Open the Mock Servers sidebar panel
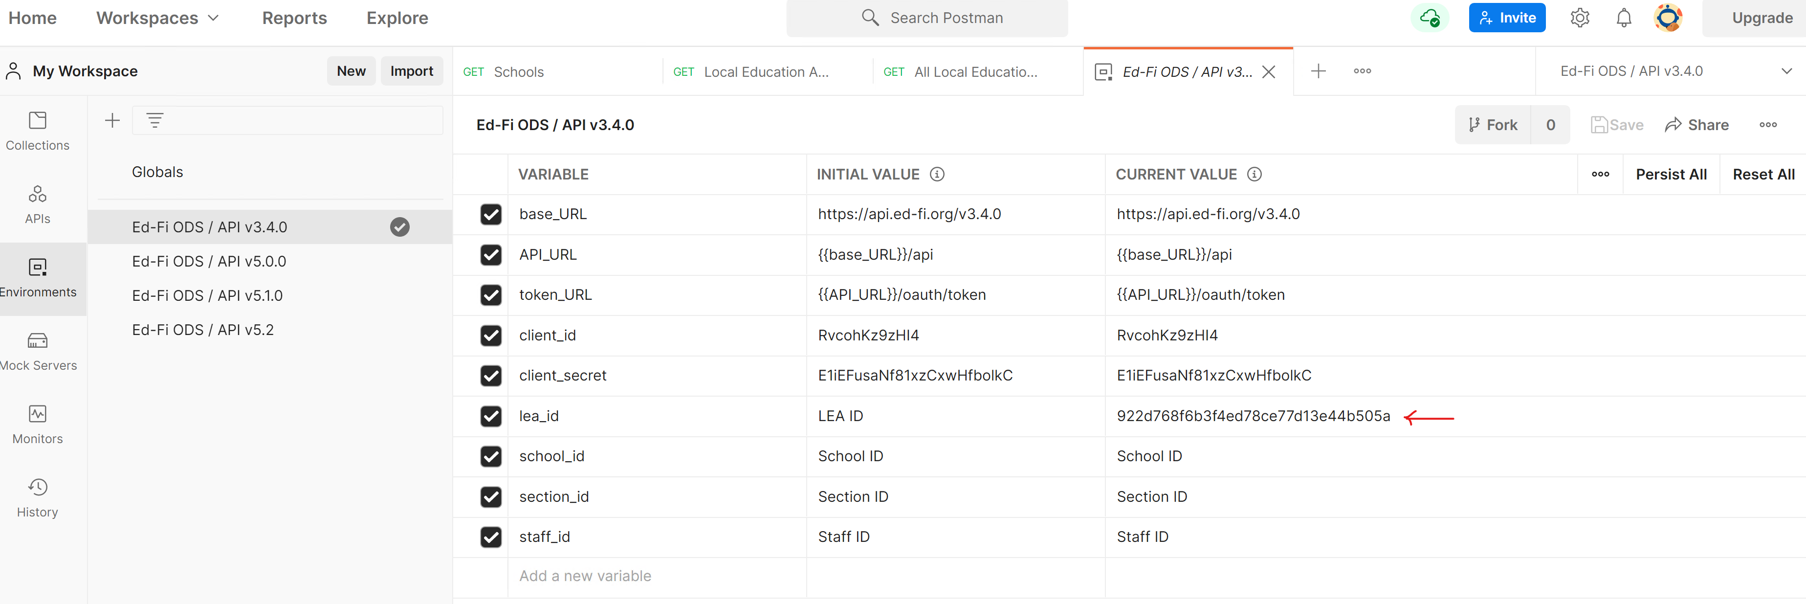 click(x=38, y=352)
